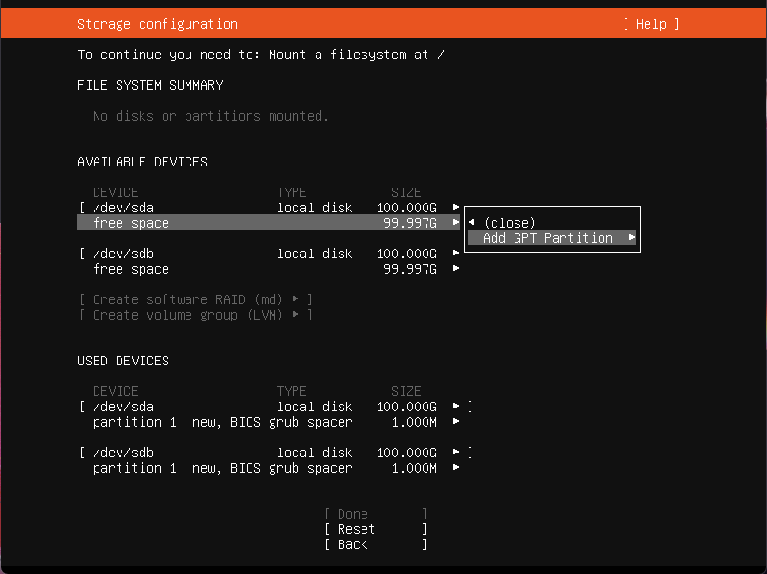Select the highlighted sda free space row
Screen dimensions: 767x574
click(x=269, y=223)
